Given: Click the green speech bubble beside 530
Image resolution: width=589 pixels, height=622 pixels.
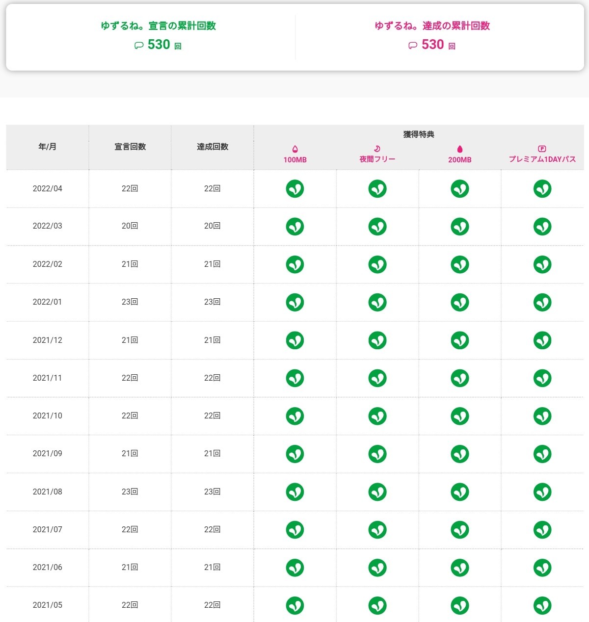Looking at the screenshot, I should [x=139, y=46].
